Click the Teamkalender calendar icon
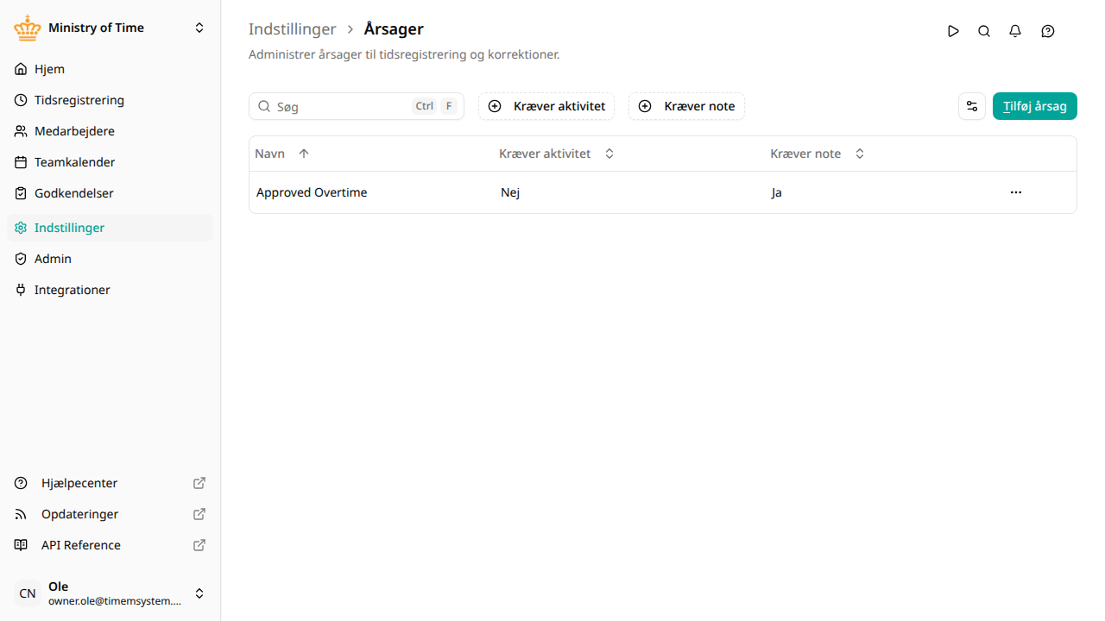This screenshot has height=621, width=1105. 21,162
